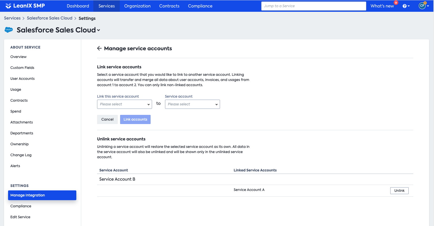Click the What's new link
This screenshot has width=434, height=226.
382,6
